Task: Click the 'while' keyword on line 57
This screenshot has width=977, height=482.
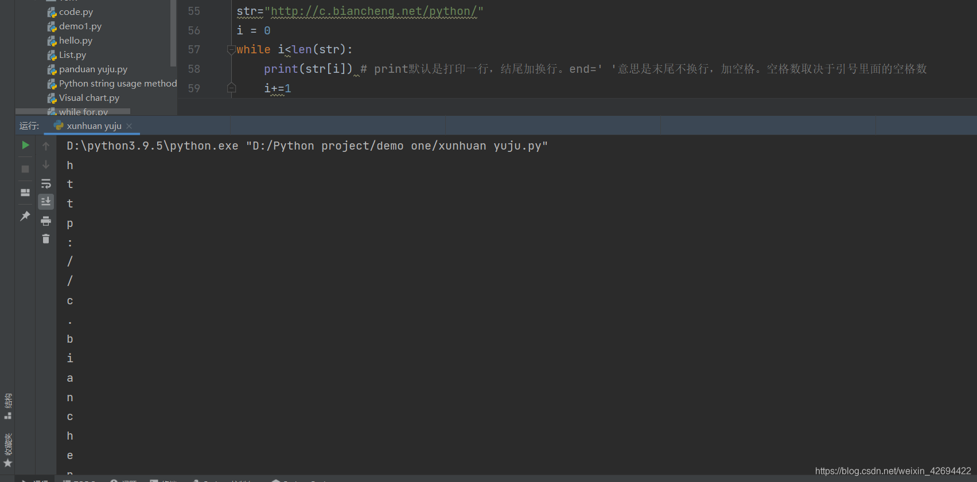Action: pos(254,49)
